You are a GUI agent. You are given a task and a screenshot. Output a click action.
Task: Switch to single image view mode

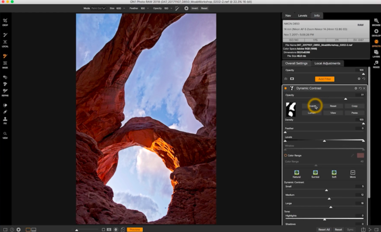click(x=28, y=229)
